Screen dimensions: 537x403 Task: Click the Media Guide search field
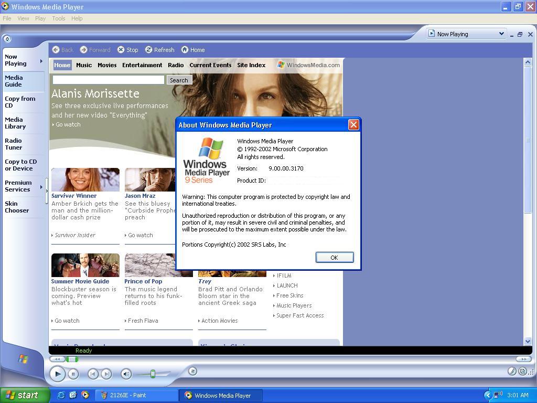tap(108, 80)
